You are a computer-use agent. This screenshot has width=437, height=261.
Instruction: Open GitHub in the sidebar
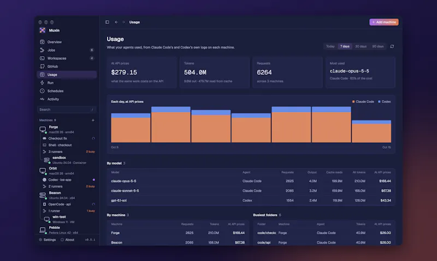(x=67, y=66)
